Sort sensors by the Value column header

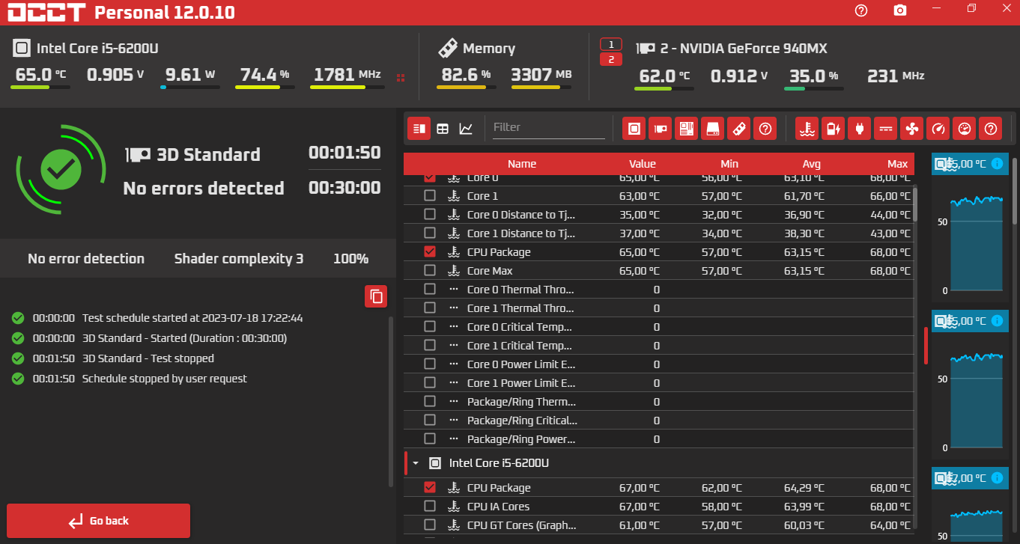tap(642, 164)
